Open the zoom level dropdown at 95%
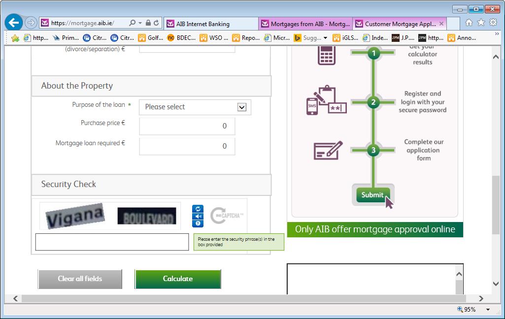 pos(488,310)
